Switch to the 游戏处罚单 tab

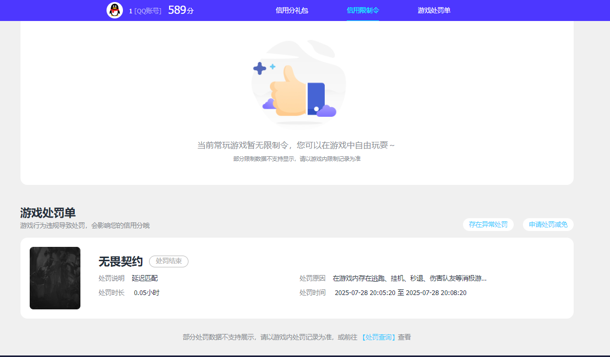pyautogui.click(x=433, y=10)
